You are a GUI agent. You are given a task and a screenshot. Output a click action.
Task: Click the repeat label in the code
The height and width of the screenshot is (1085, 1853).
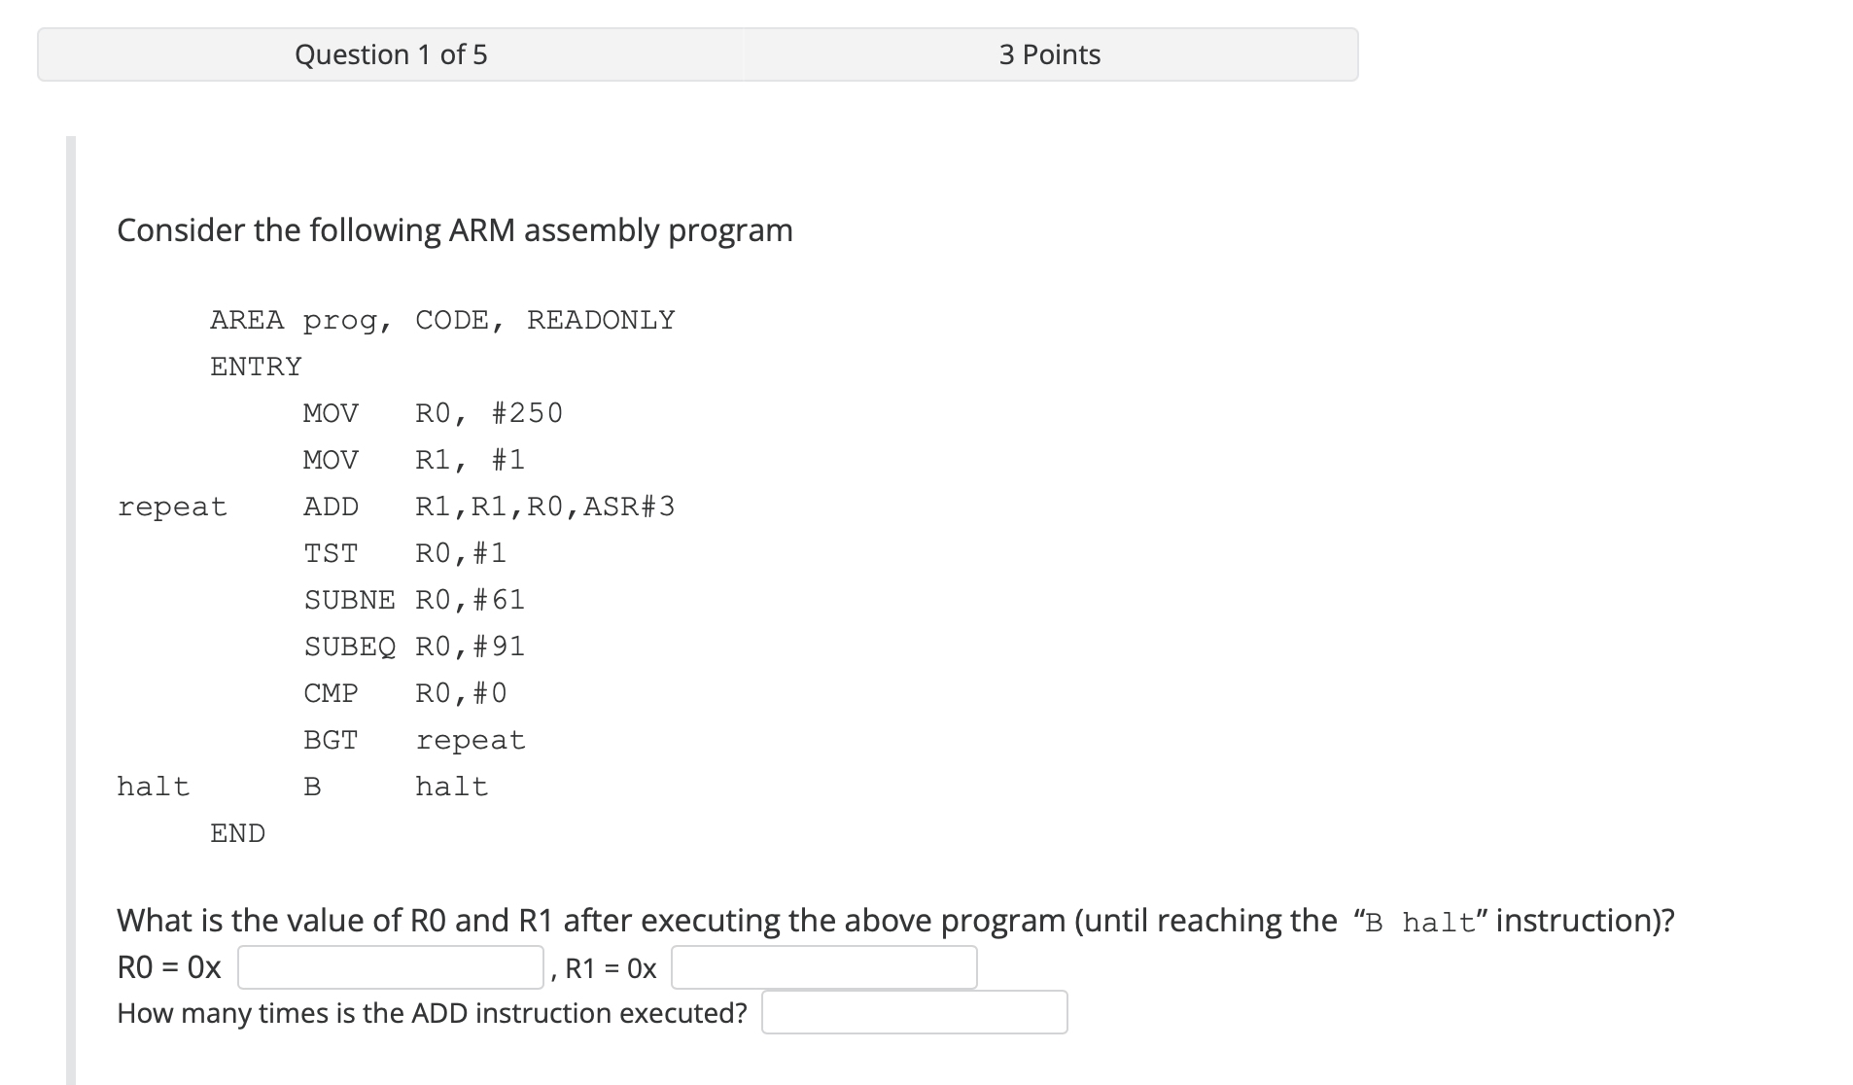tap(172, 506)
